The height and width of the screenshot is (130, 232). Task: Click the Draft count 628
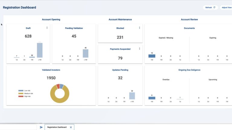tap(28, 36)
